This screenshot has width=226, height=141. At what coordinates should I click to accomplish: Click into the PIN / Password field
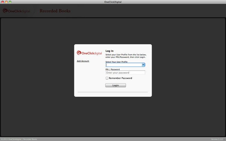point(125,73)
